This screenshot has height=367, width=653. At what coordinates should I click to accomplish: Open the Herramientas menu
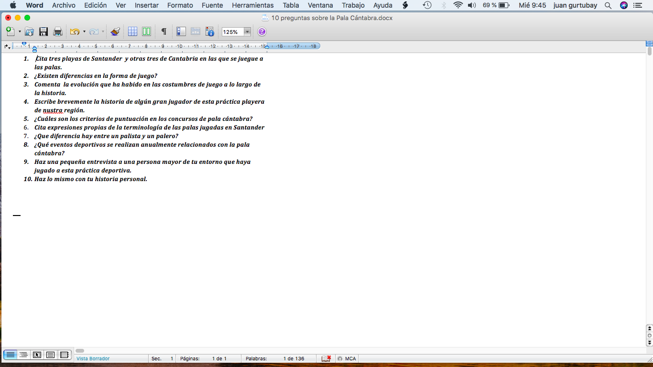[253, 5]
